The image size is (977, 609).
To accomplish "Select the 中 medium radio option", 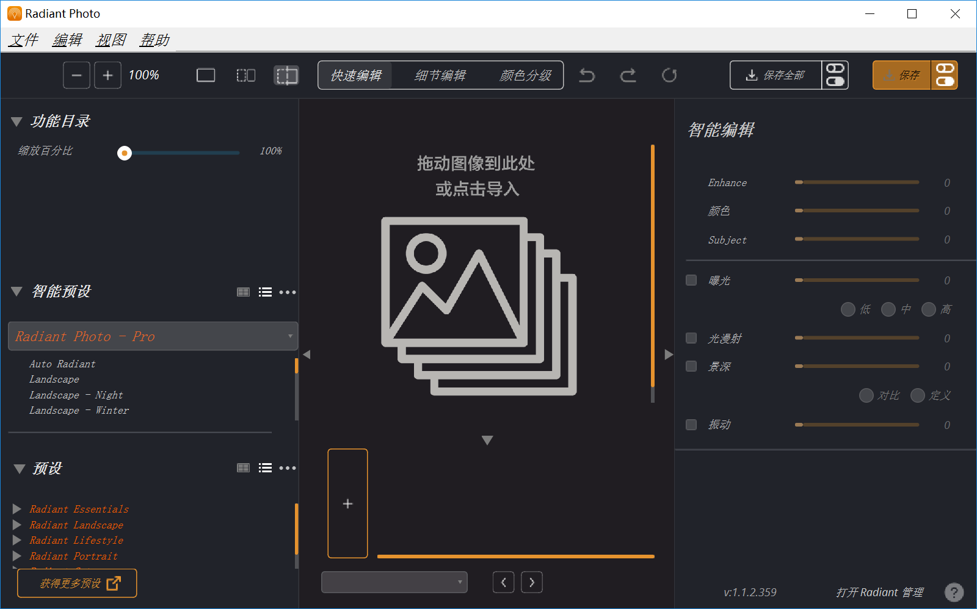I will coord(888,309).
